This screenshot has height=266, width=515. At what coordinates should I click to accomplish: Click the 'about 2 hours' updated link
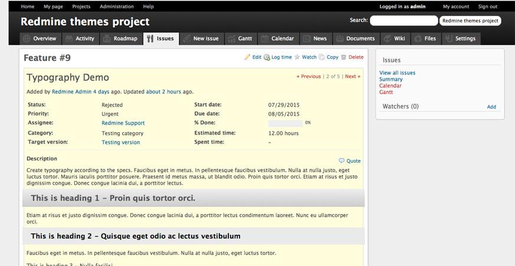pyautogui.click(x=163, y=92)
